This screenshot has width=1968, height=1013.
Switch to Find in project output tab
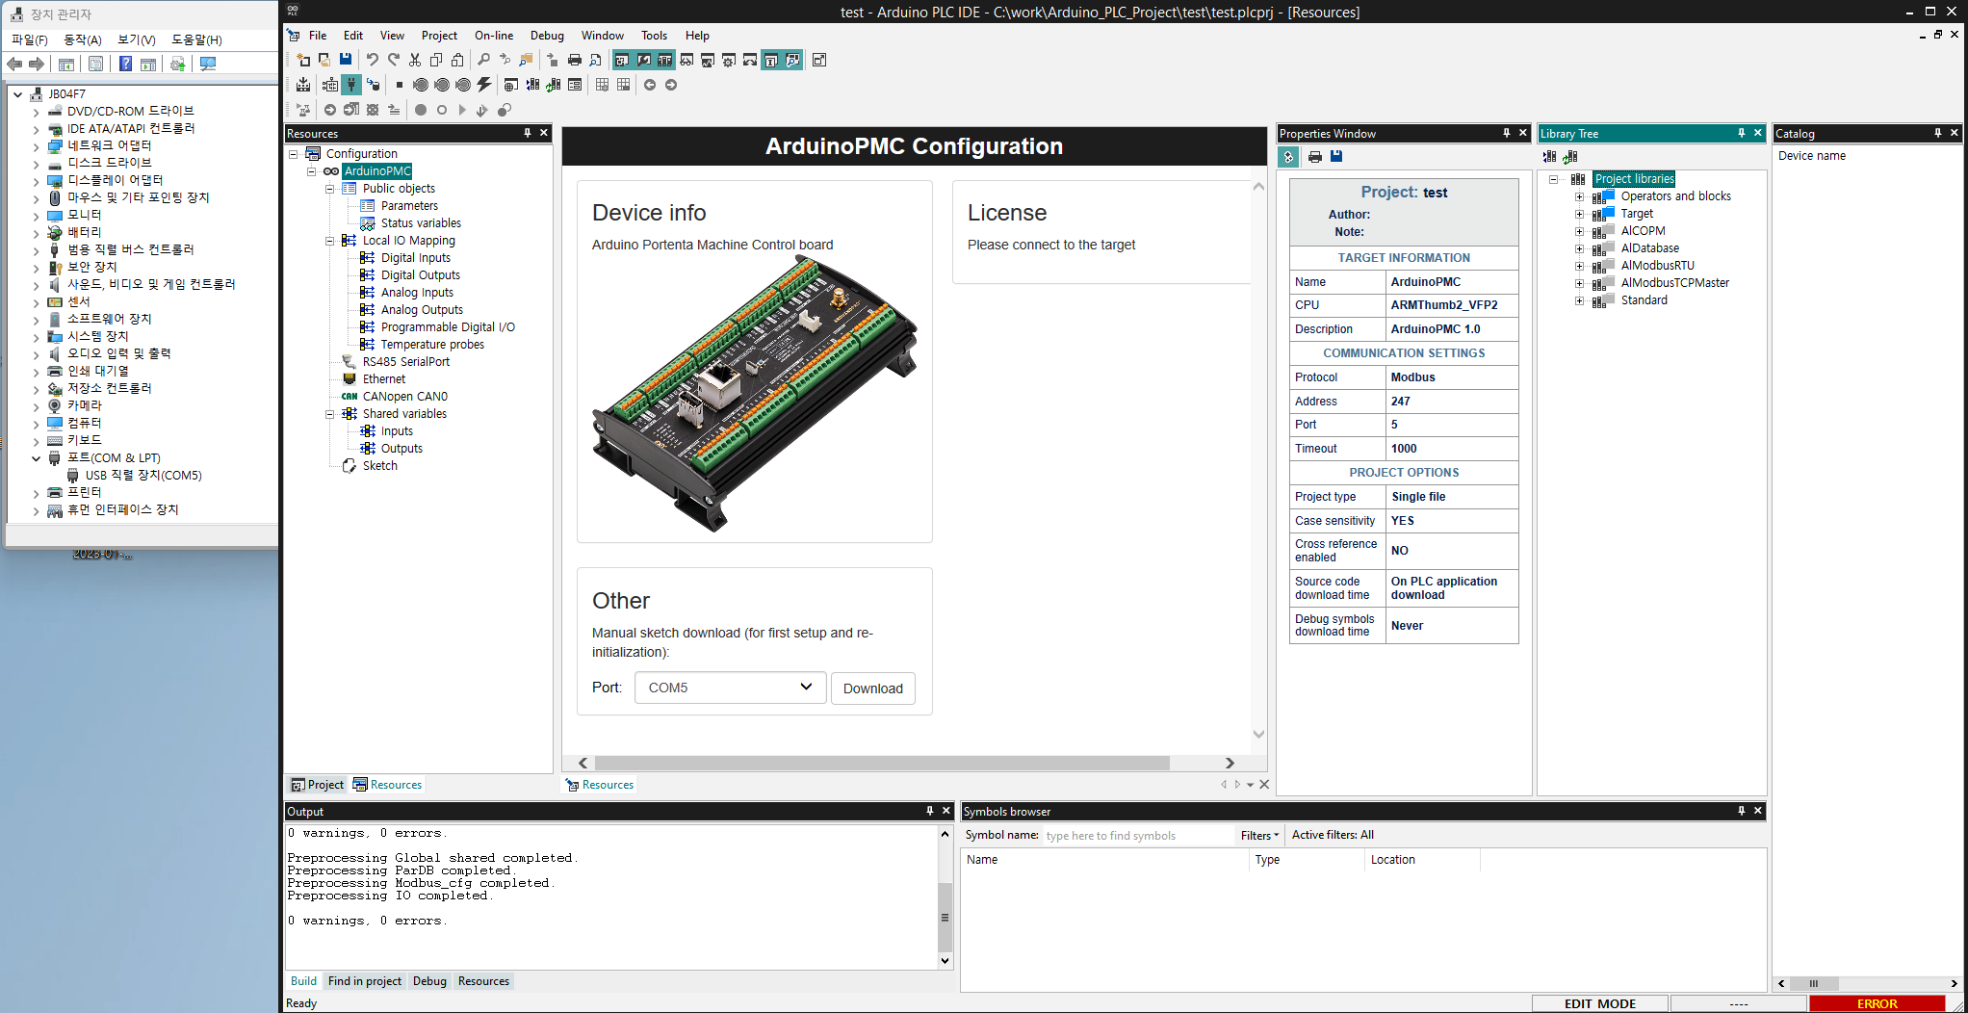pos(365,981)
